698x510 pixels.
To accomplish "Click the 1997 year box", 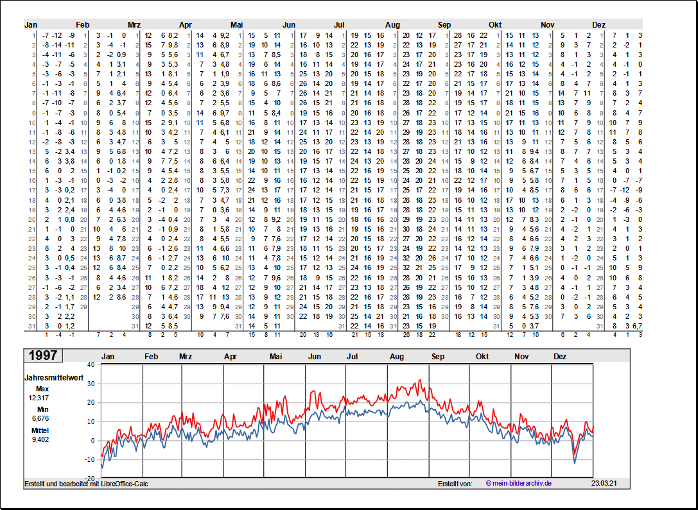I will pyautogui.click(x=43, y=355).
